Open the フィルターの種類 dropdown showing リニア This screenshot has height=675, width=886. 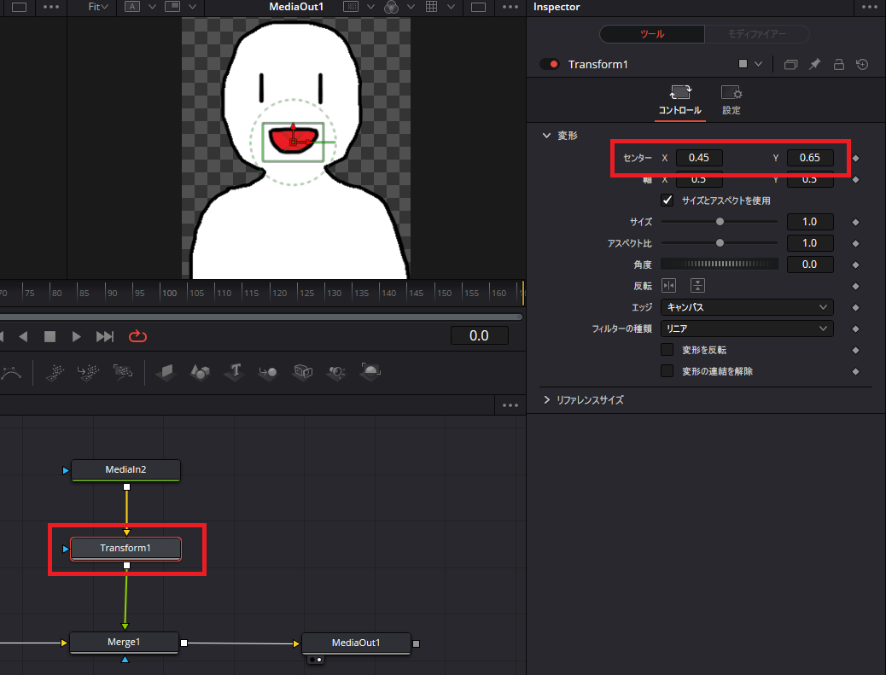(747, 329)
